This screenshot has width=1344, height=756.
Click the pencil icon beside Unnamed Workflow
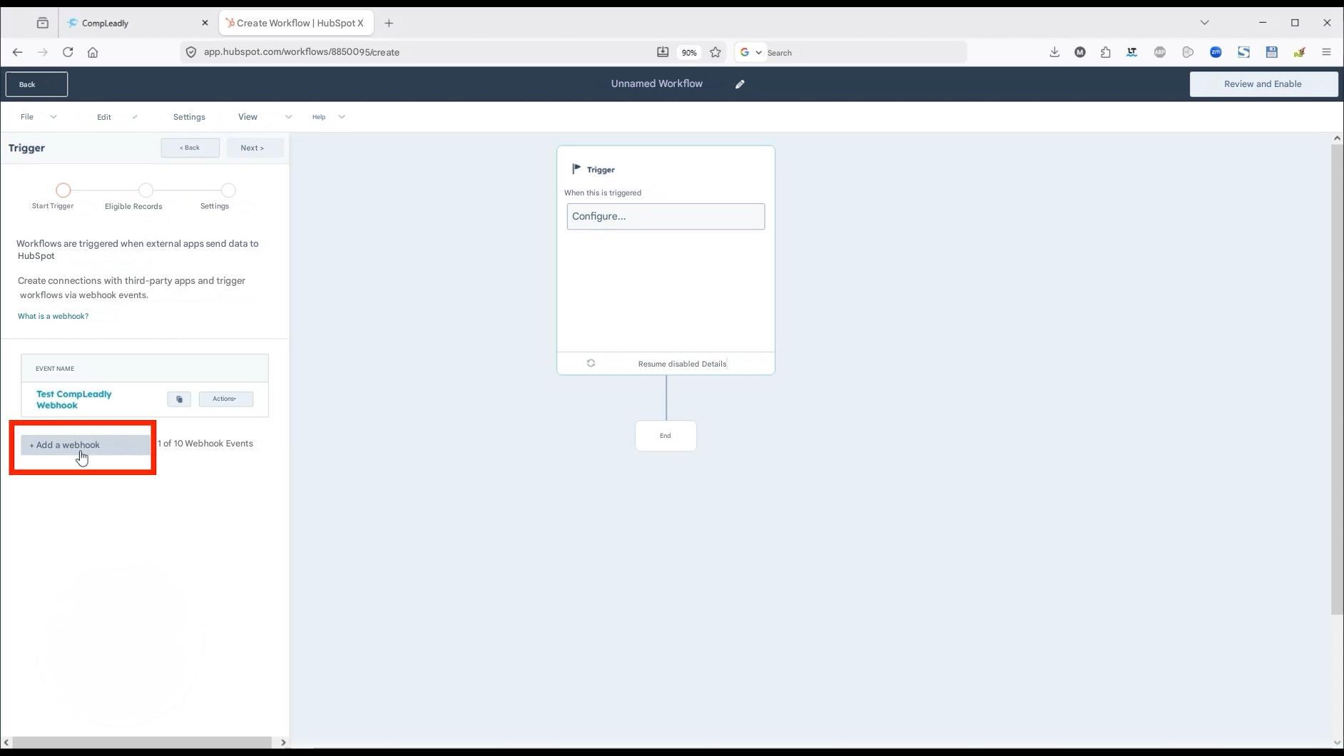(740, 83)
